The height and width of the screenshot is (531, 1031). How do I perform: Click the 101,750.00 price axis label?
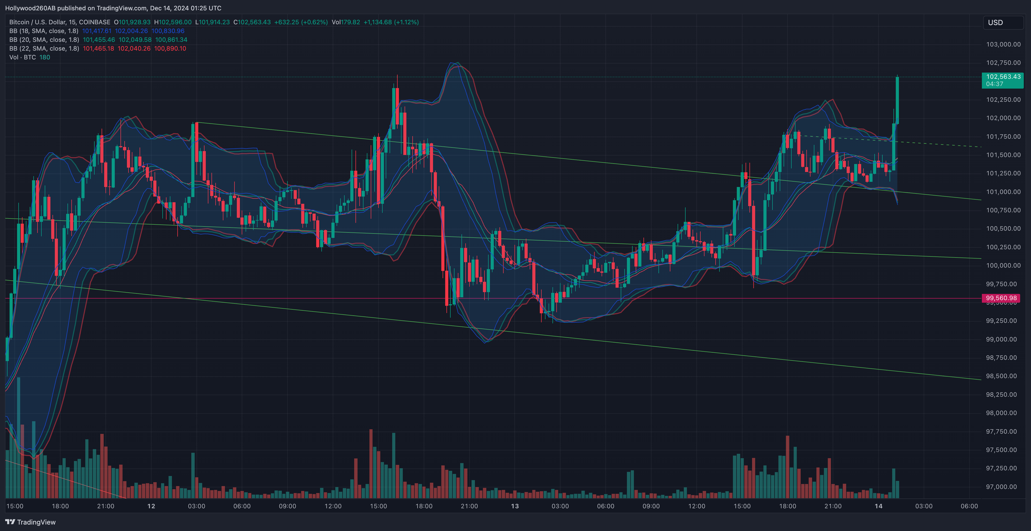click(1003, 136)
